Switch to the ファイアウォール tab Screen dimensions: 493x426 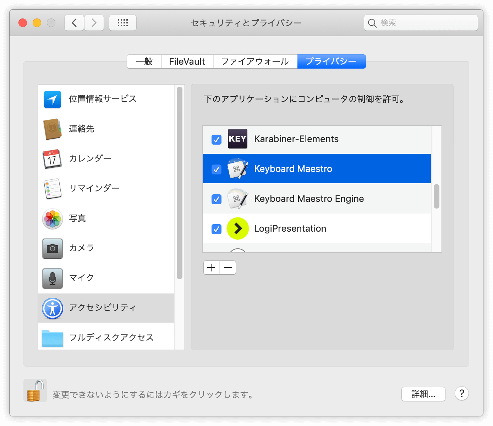pos(255,61)
